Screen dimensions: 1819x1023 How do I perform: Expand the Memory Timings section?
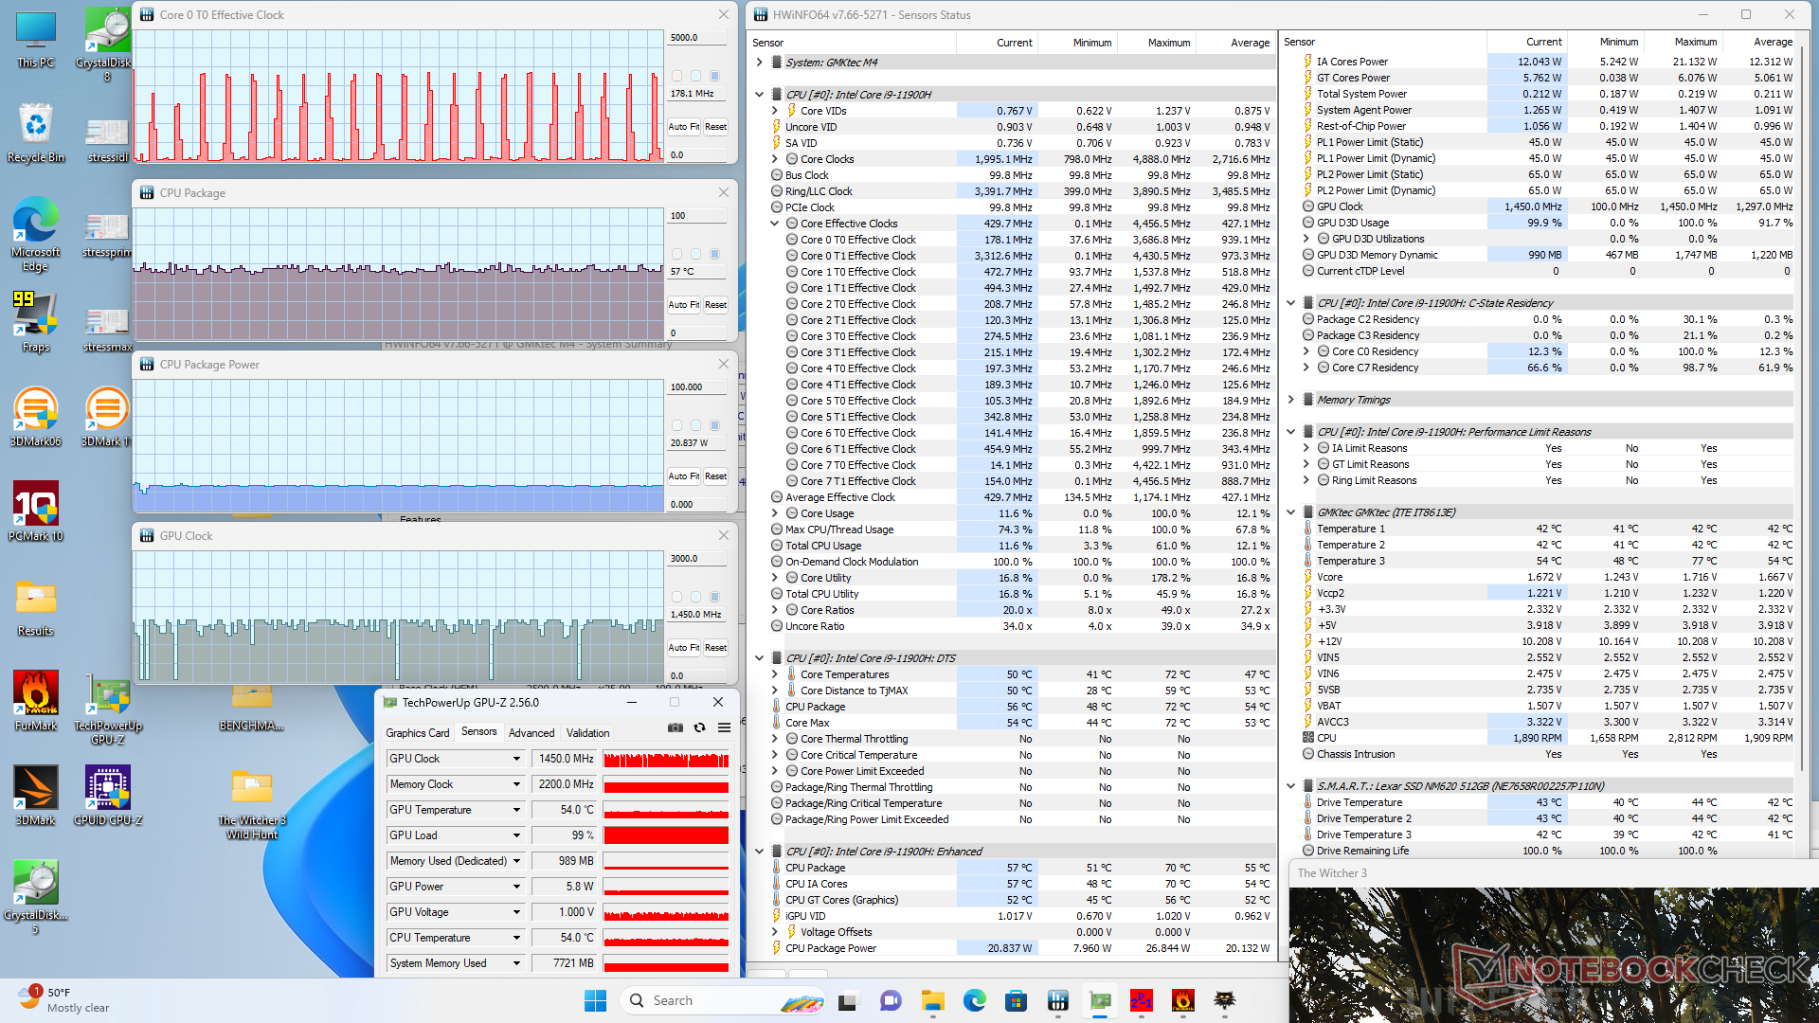tap(1290, 400)
